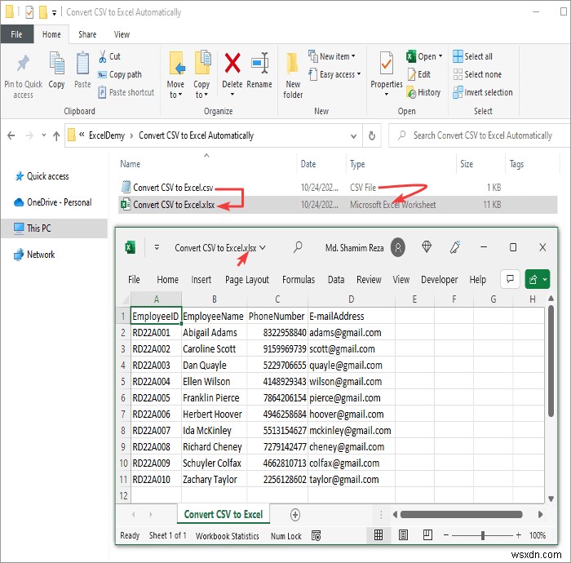Sort files by Name column header

point(130,164)
